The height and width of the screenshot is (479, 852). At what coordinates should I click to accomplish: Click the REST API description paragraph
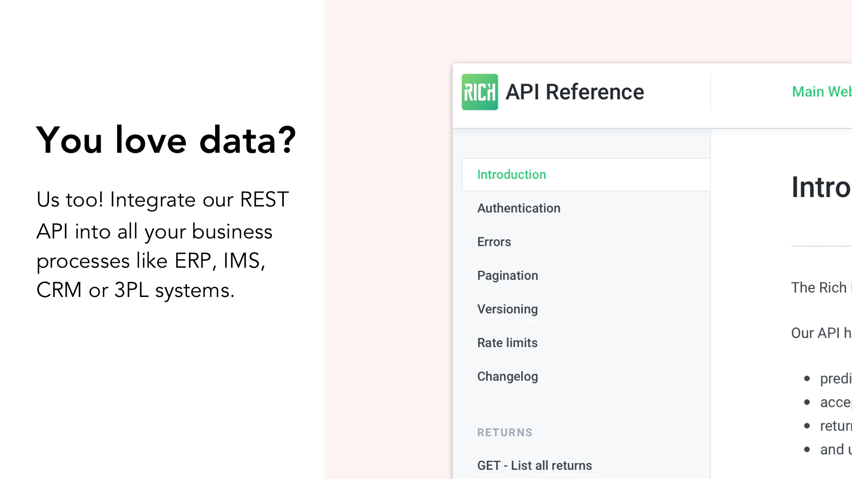pos(162,245)
